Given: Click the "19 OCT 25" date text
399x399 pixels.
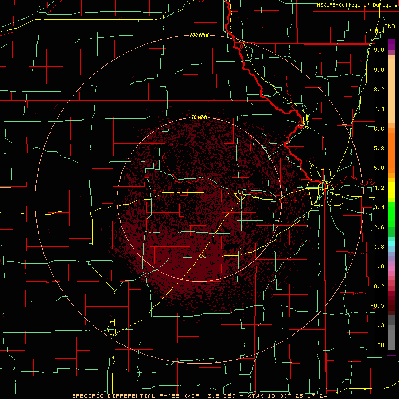Looking at the screenshot, I should (x=285, y=396).
